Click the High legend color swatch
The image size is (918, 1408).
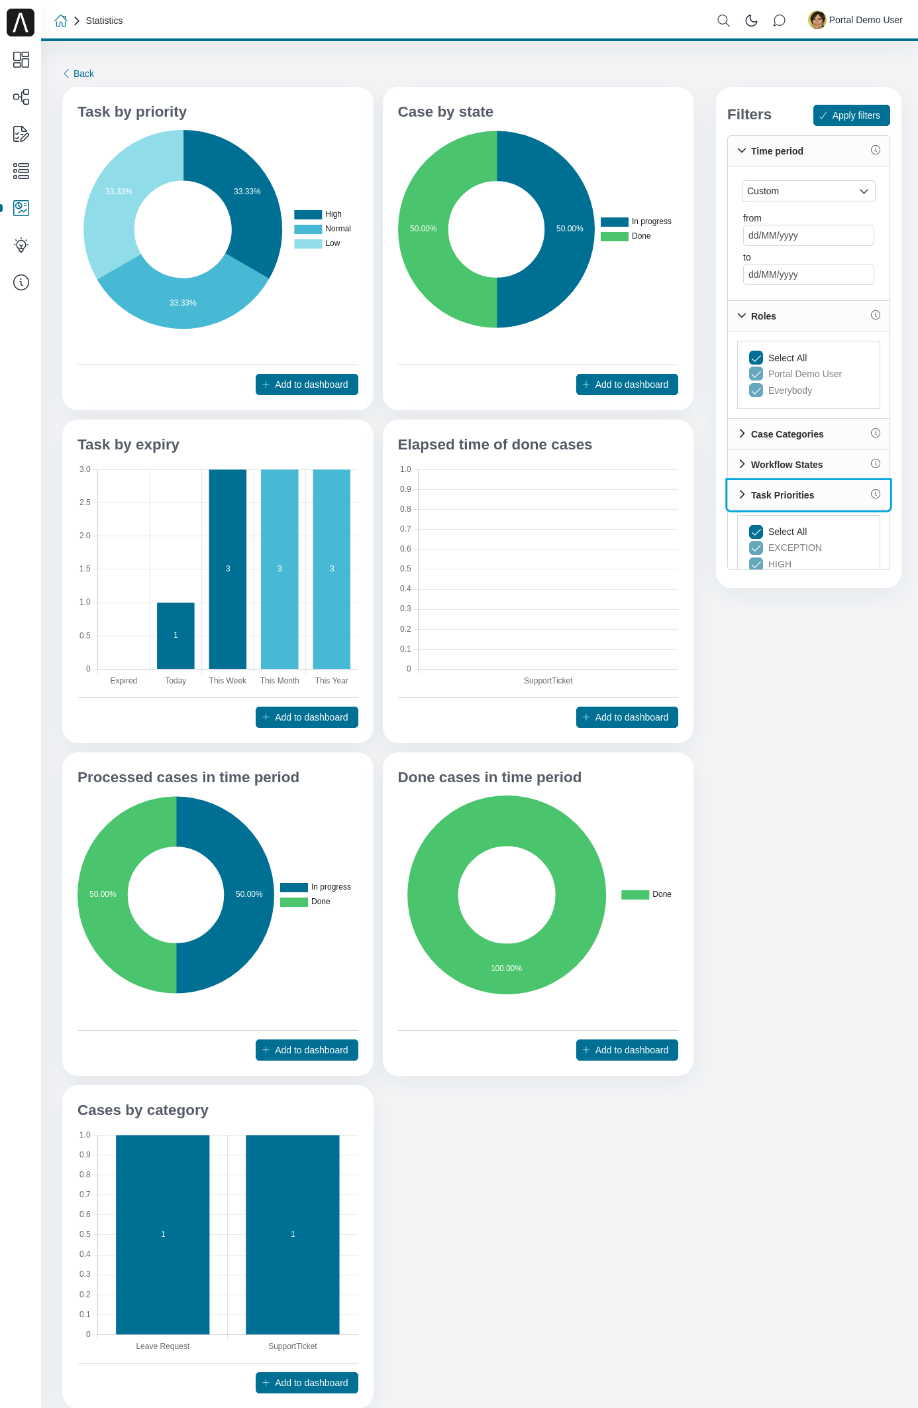pyautogui.click(x=307, y=214)
